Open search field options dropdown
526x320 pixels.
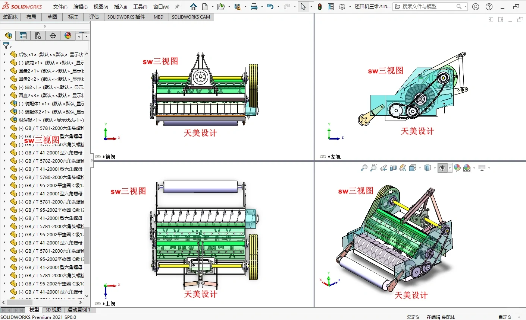pos(465,7)
